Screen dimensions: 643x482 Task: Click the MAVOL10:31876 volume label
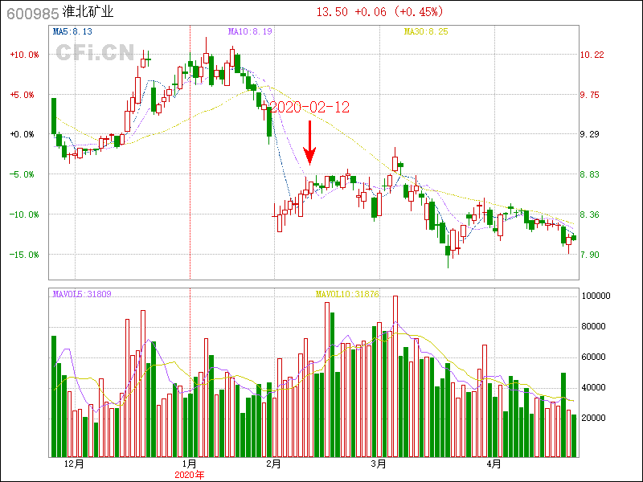pyautogui.click(x=347, y=294)
